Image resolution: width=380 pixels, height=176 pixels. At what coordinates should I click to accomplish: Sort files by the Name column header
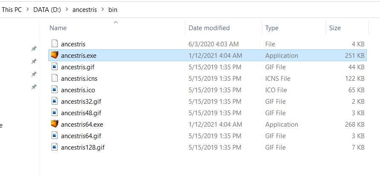click(58, 28)
